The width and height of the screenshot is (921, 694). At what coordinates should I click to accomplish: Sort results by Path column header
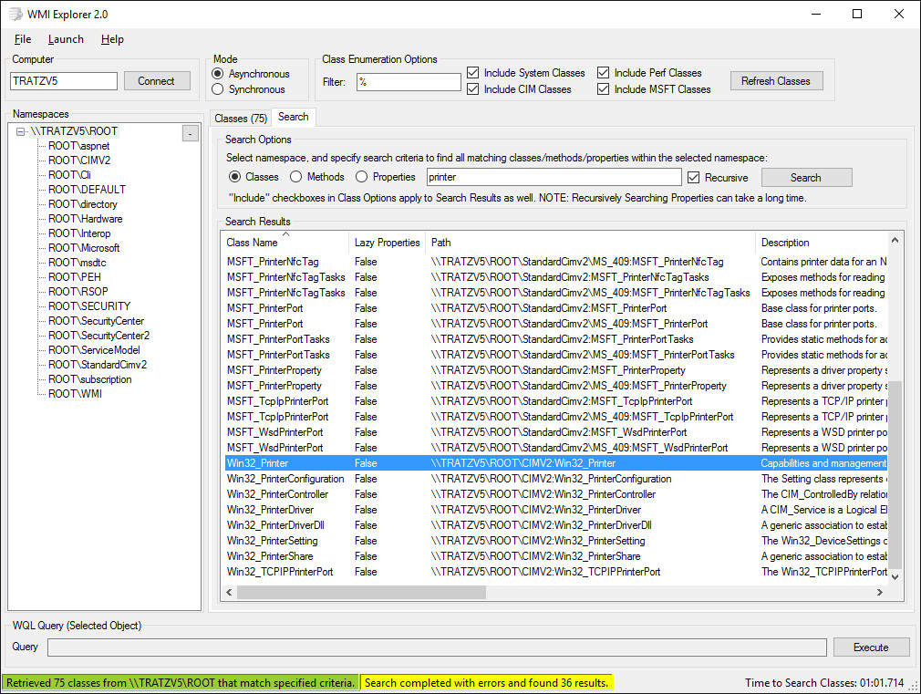[590, 243]
